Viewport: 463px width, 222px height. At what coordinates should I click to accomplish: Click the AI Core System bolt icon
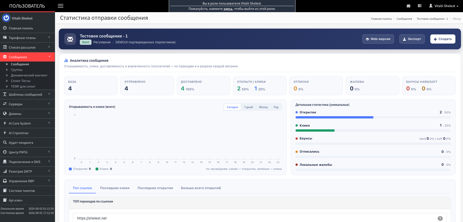pyautogui.click(x=5, y=123)
